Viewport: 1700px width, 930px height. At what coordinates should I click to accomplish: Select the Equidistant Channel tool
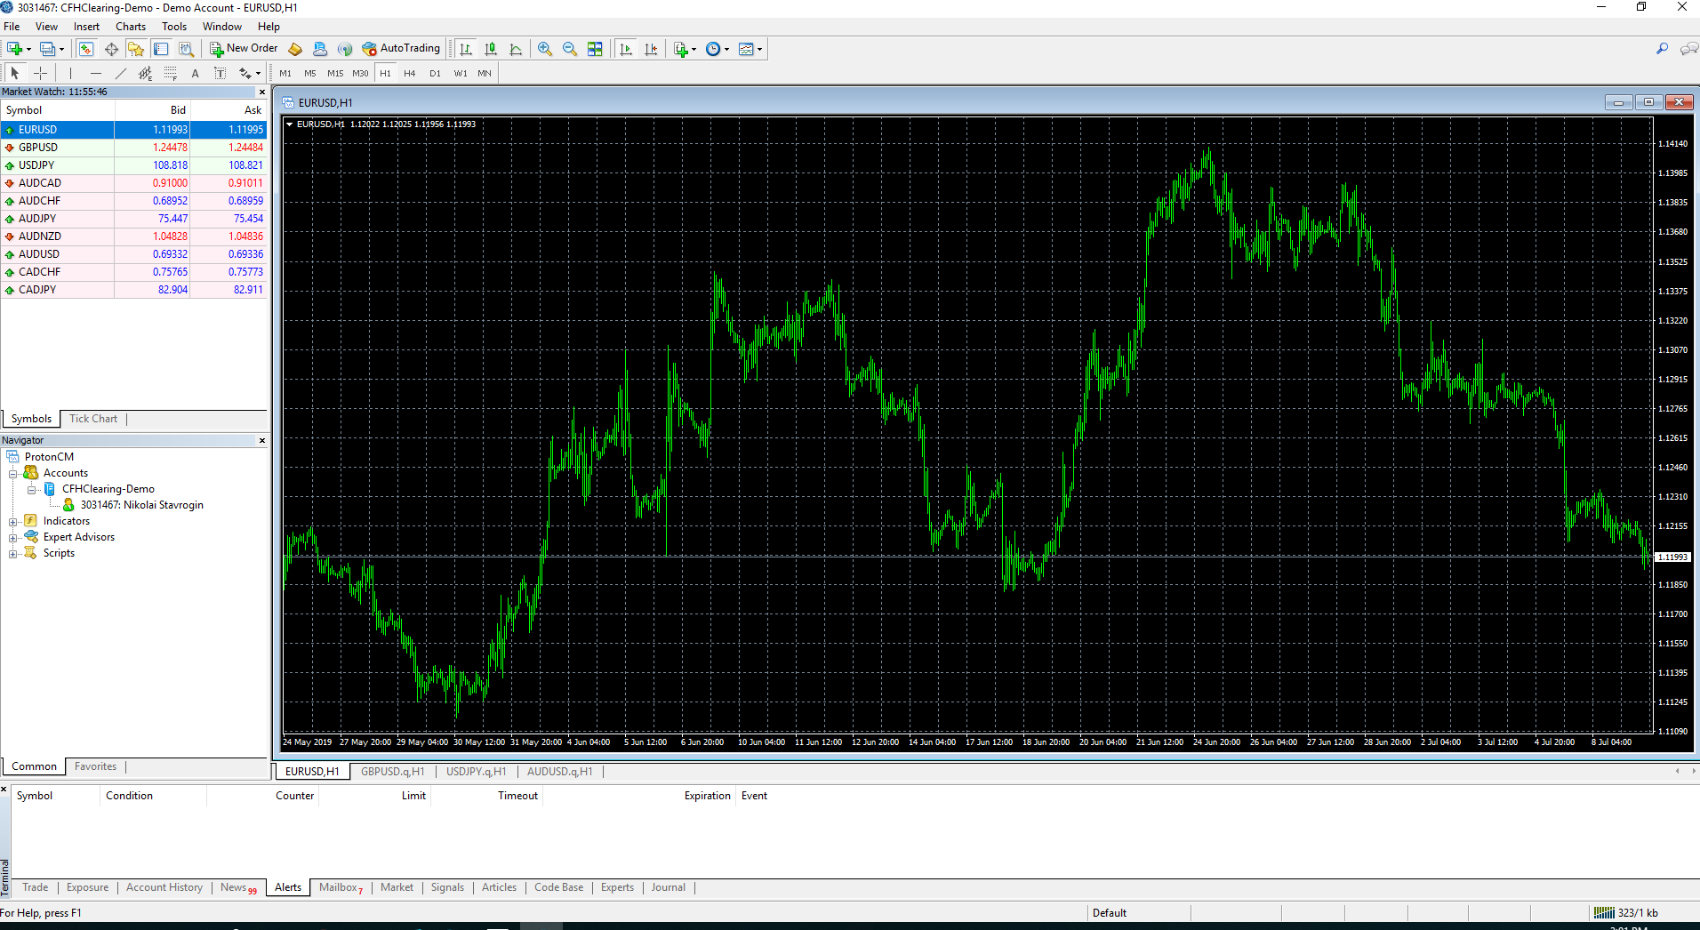coord(145,73)
